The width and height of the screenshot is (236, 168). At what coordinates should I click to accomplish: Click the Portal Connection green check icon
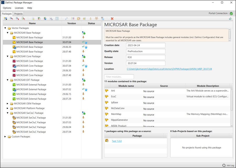(231, 14)
